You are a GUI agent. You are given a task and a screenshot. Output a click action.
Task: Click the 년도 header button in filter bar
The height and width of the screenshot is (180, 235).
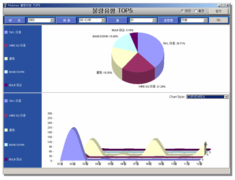pyautogui.click(x=15, y=20)
